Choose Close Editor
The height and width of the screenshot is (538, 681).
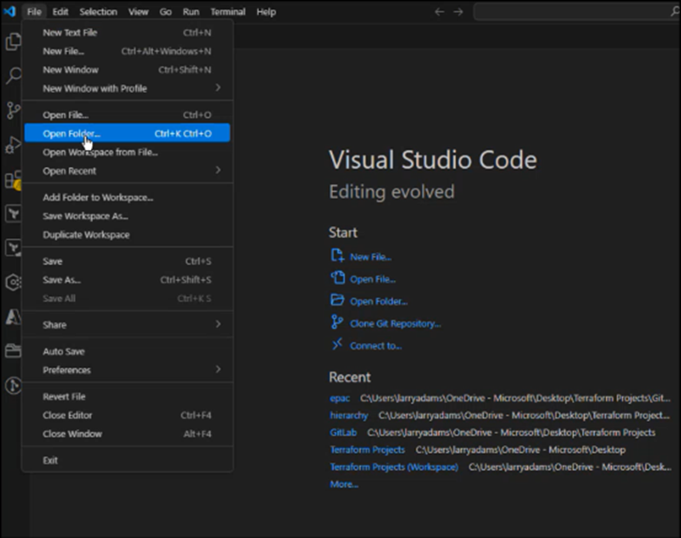(128, 415)
